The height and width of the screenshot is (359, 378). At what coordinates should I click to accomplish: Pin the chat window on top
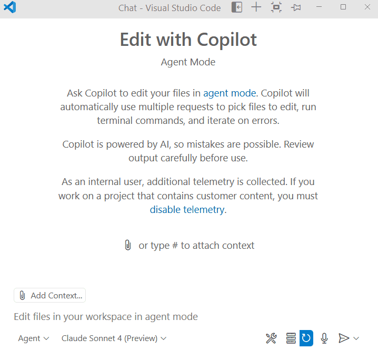(x=296, y=8)
